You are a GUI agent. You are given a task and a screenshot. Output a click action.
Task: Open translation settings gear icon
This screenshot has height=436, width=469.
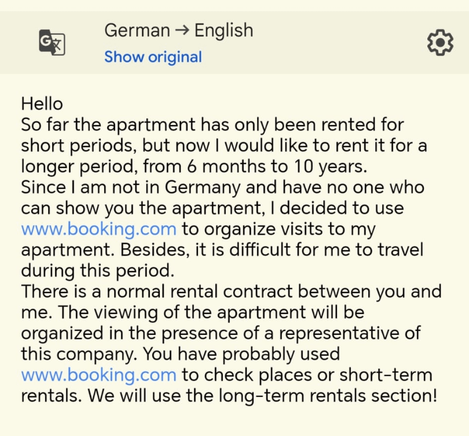[440, 43]
